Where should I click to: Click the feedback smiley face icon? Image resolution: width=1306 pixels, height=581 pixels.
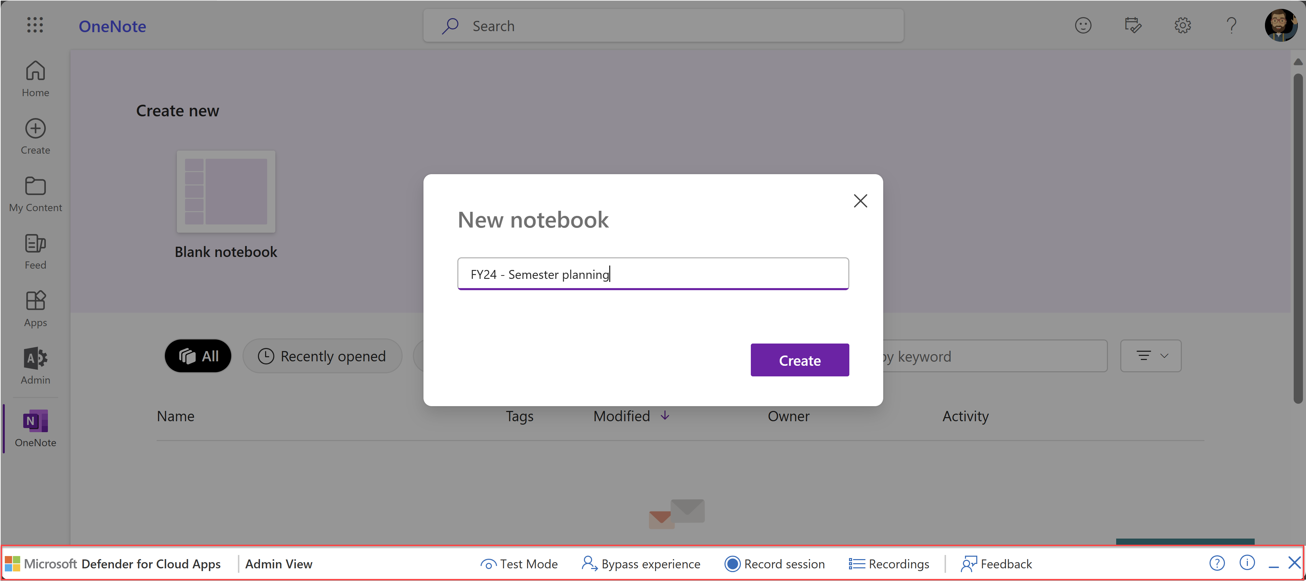tap(1083, 25)
